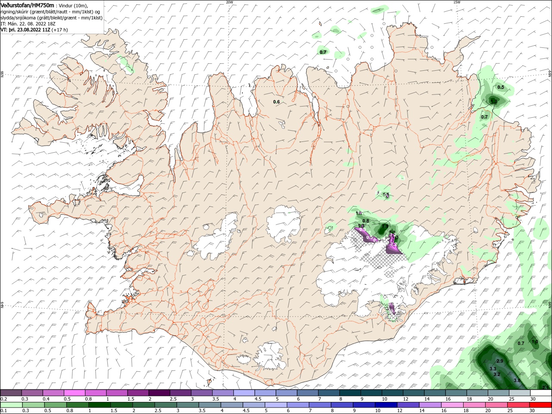This screenshot has height=414, width=552.
Task: Click the Veðurstofan/HM750m title text
Action: 27,5
